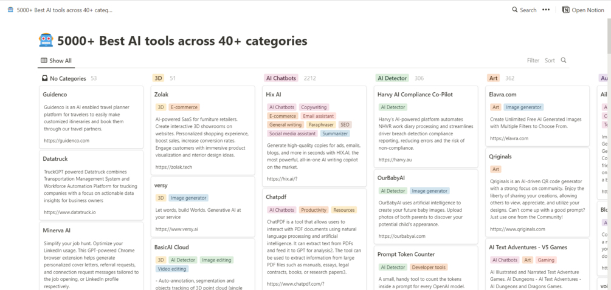Click the Art column header tag
Image resolution: width=611 pixels, height=290 pixels.
(x=493, y=78)
